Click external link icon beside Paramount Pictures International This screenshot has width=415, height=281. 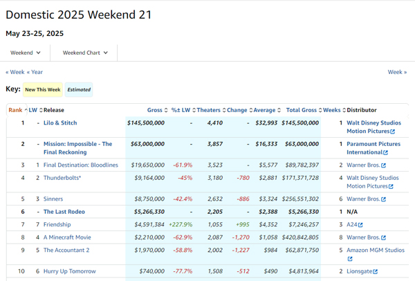(x=386, y=152)
